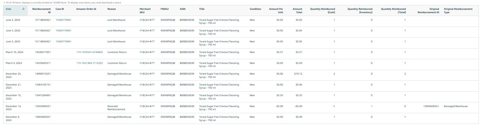The image size is (485, 125).
Task: Click the Merchant SKU column header
Action: (145, 11)
